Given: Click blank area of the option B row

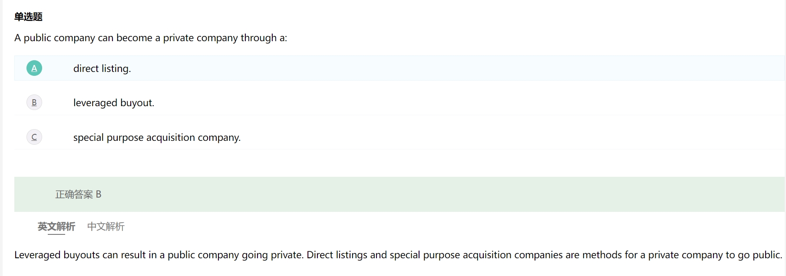Looking at the screenshot, I should coord(434,103).
